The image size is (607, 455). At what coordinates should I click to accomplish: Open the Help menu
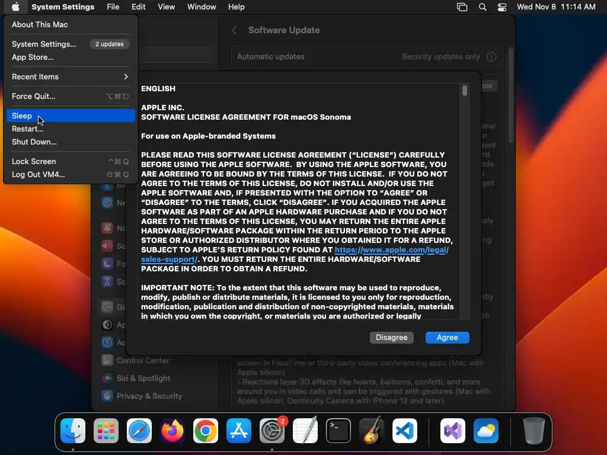[x=236, y=7]
